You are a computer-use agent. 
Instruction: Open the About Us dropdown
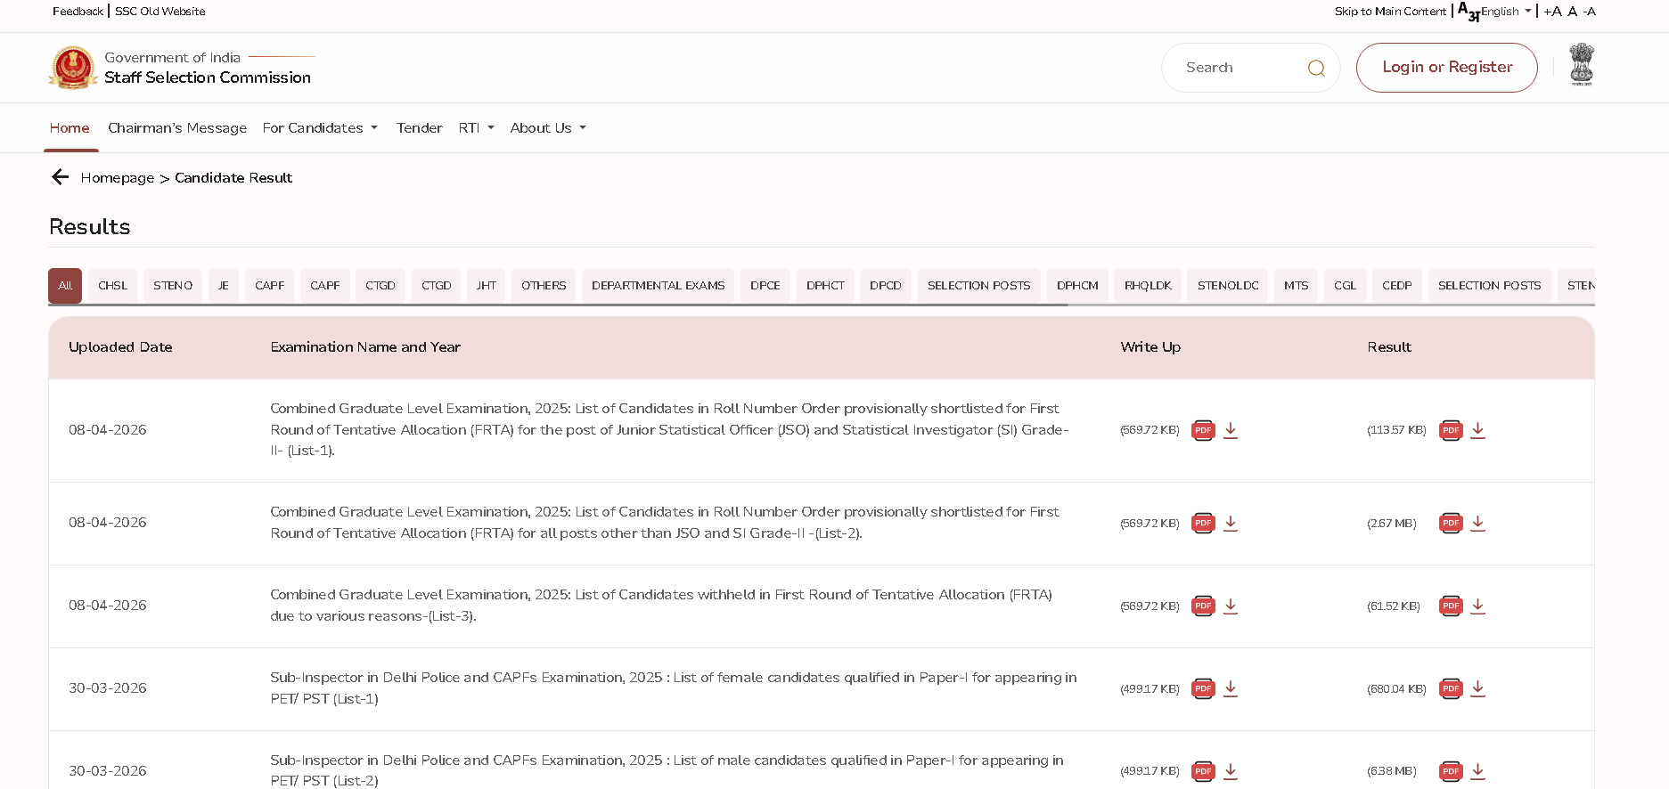coord(547,128)
